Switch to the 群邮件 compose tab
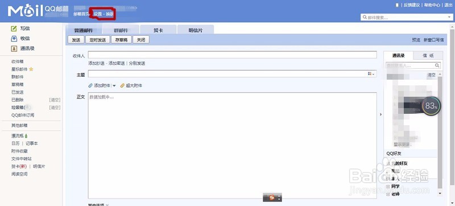Viewport: 455px width, 206px height. (x=121, y=30)
